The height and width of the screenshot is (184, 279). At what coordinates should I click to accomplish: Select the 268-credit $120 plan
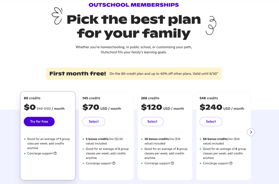click(152, 121)
